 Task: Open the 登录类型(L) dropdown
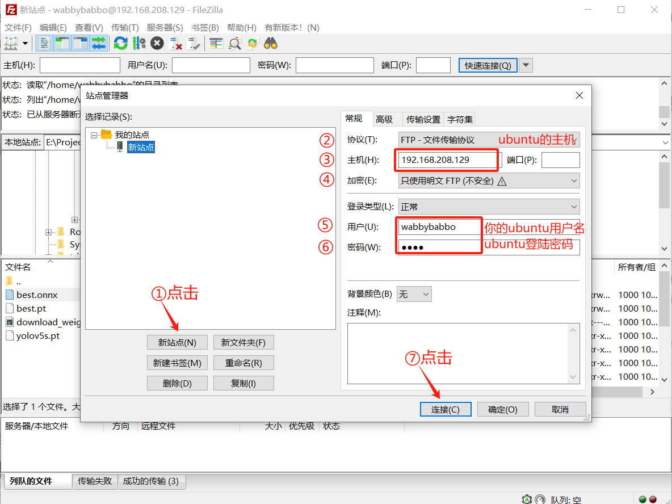click(x=489, y=207)
